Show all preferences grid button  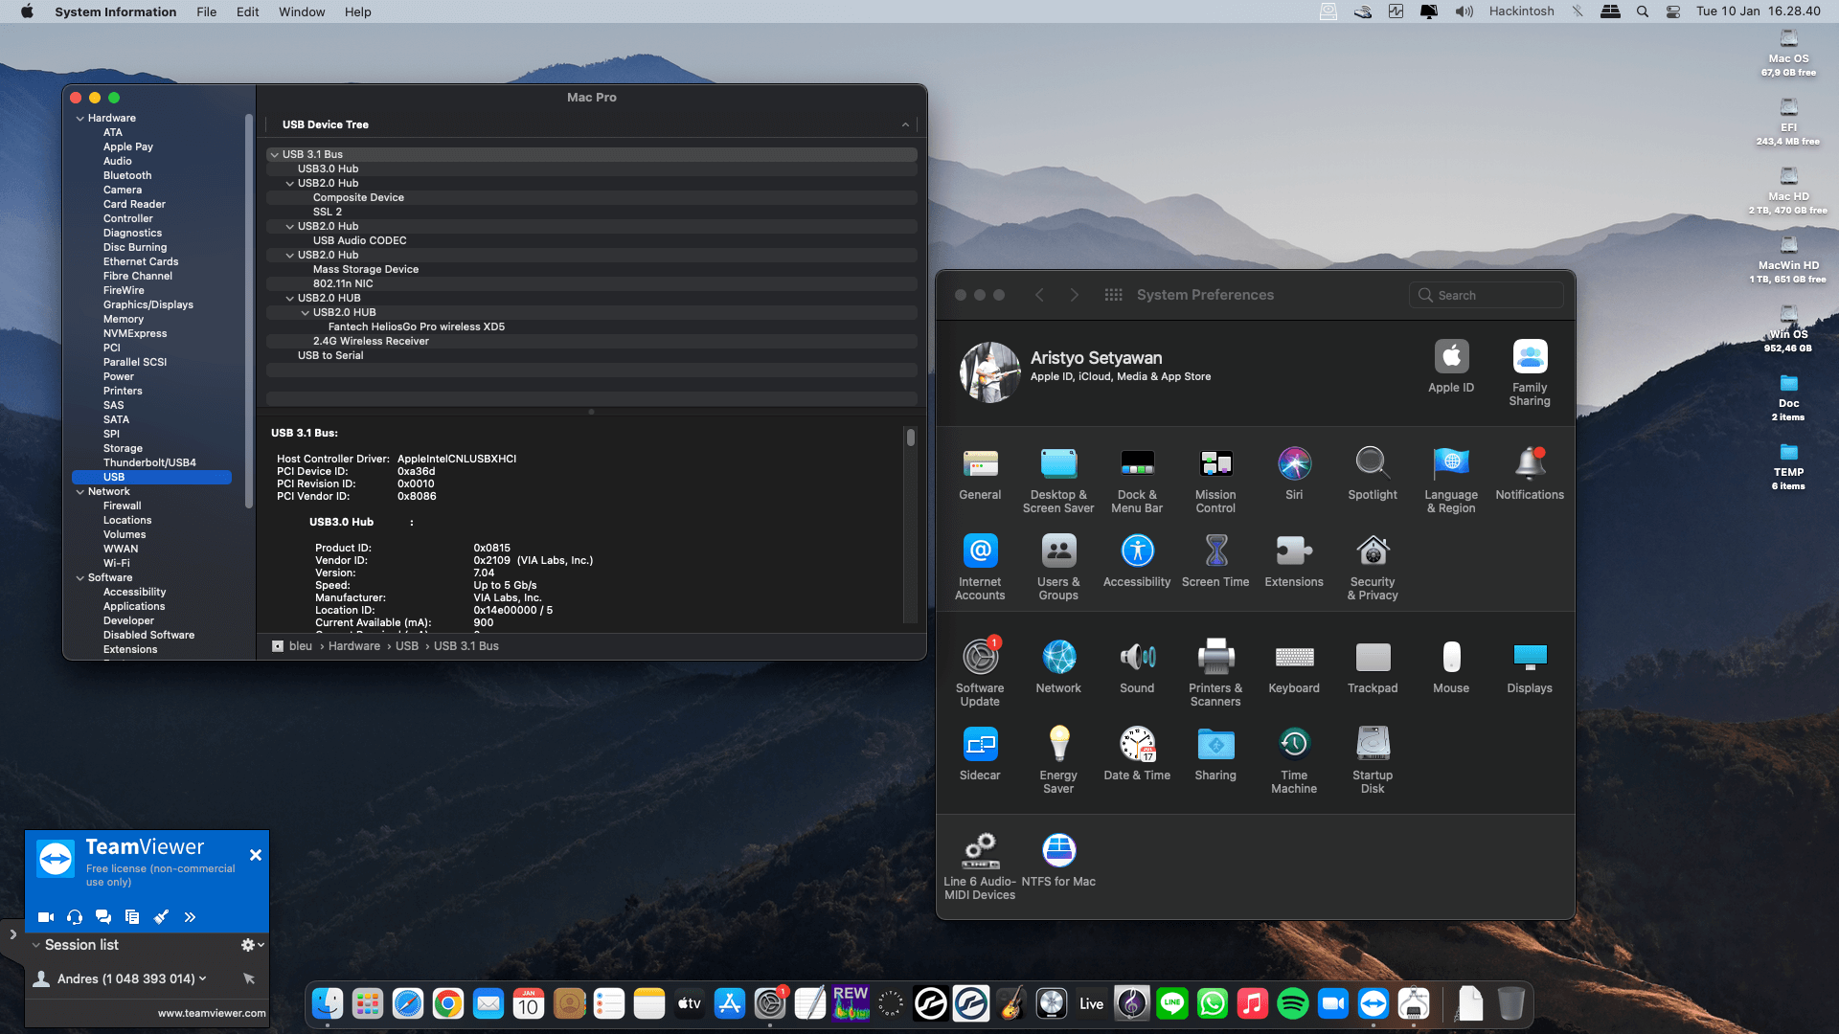tap(1113, 295)
